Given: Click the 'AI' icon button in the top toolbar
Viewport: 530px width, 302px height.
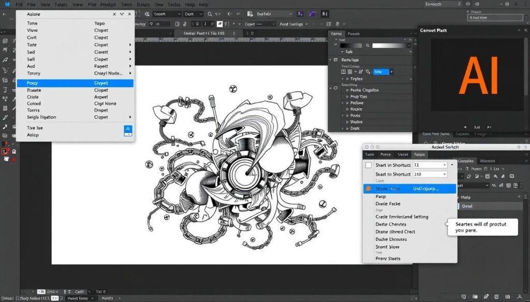Looking at the screenshot, I should click(x=325, y=14).
